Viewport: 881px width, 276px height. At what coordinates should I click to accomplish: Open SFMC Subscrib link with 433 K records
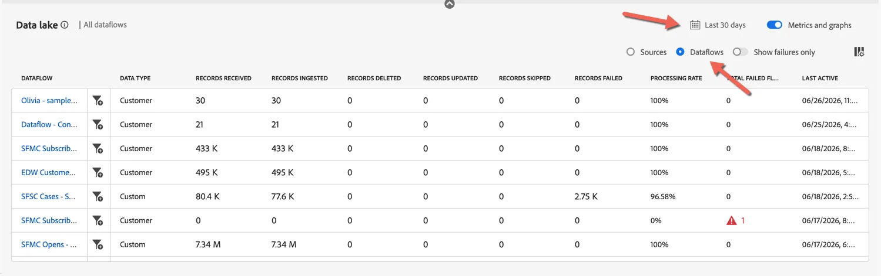[49, 149]
